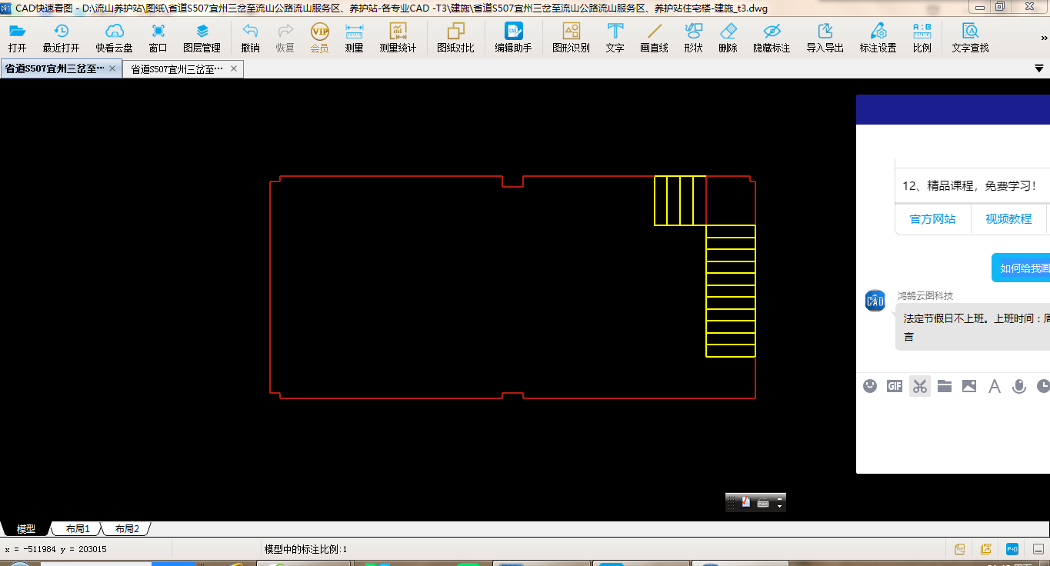Close the active drawing tab
This screenshot has width=1050, height=566.
112,69
